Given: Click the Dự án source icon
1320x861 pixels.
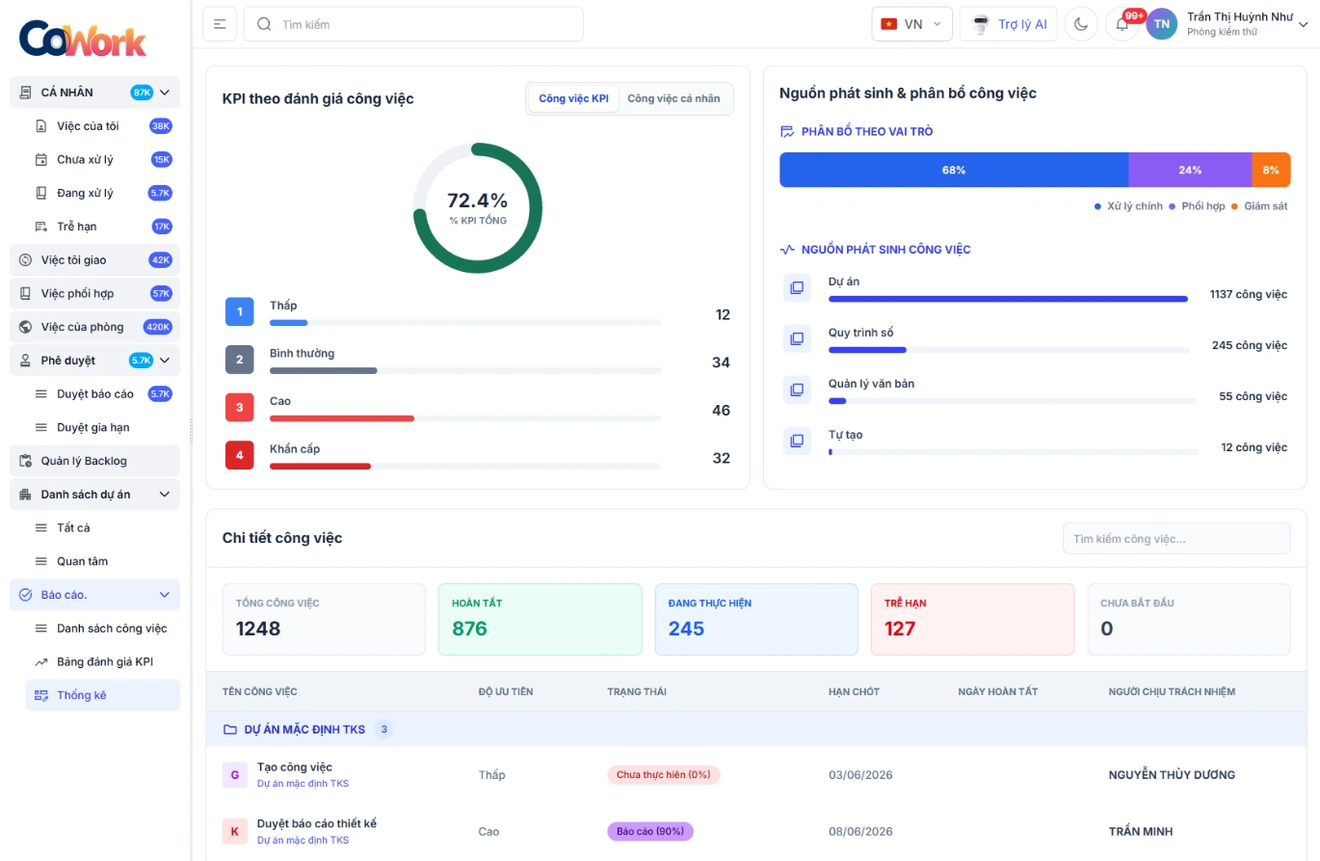Looking at the screenshot, I should point(797,287).
